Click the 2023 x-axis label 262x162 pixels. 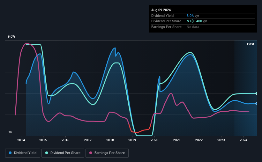point(221,140)
